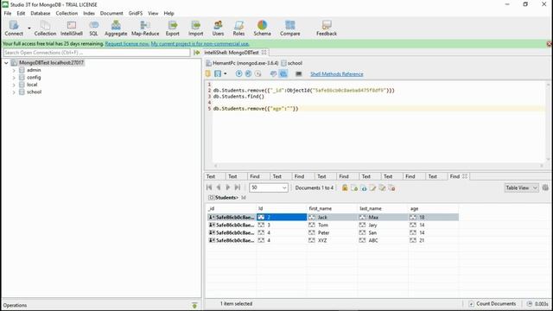Viewport: 553px width, 311px height.
Task: Launch IntelliShell from the toolbar
Action: tap(72, 28)
